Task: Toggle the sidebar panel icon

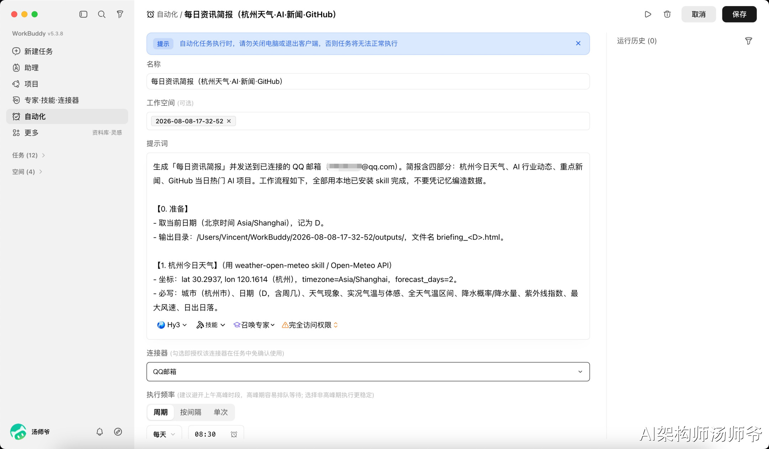Action: tap(83, 14)
